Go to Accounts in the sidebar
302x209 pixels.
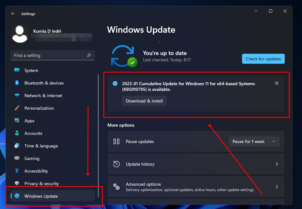pyautogui.click(x=33, y=133)
